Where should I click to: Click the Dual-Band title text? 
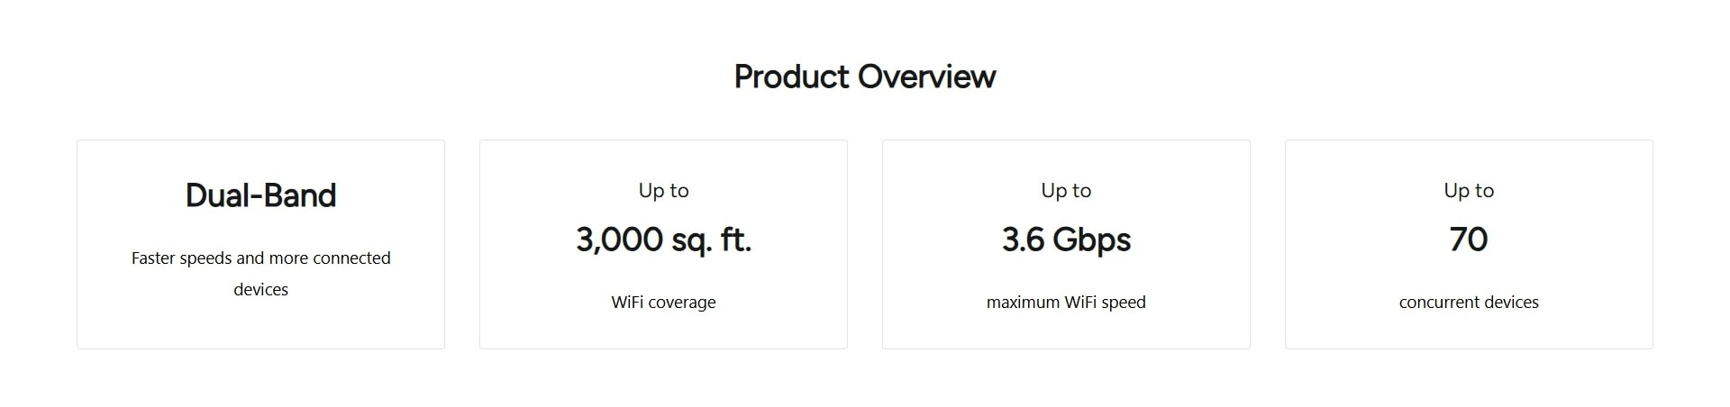[260, 195]
